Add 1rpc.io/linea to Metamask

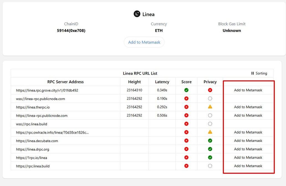coord(248,157)
